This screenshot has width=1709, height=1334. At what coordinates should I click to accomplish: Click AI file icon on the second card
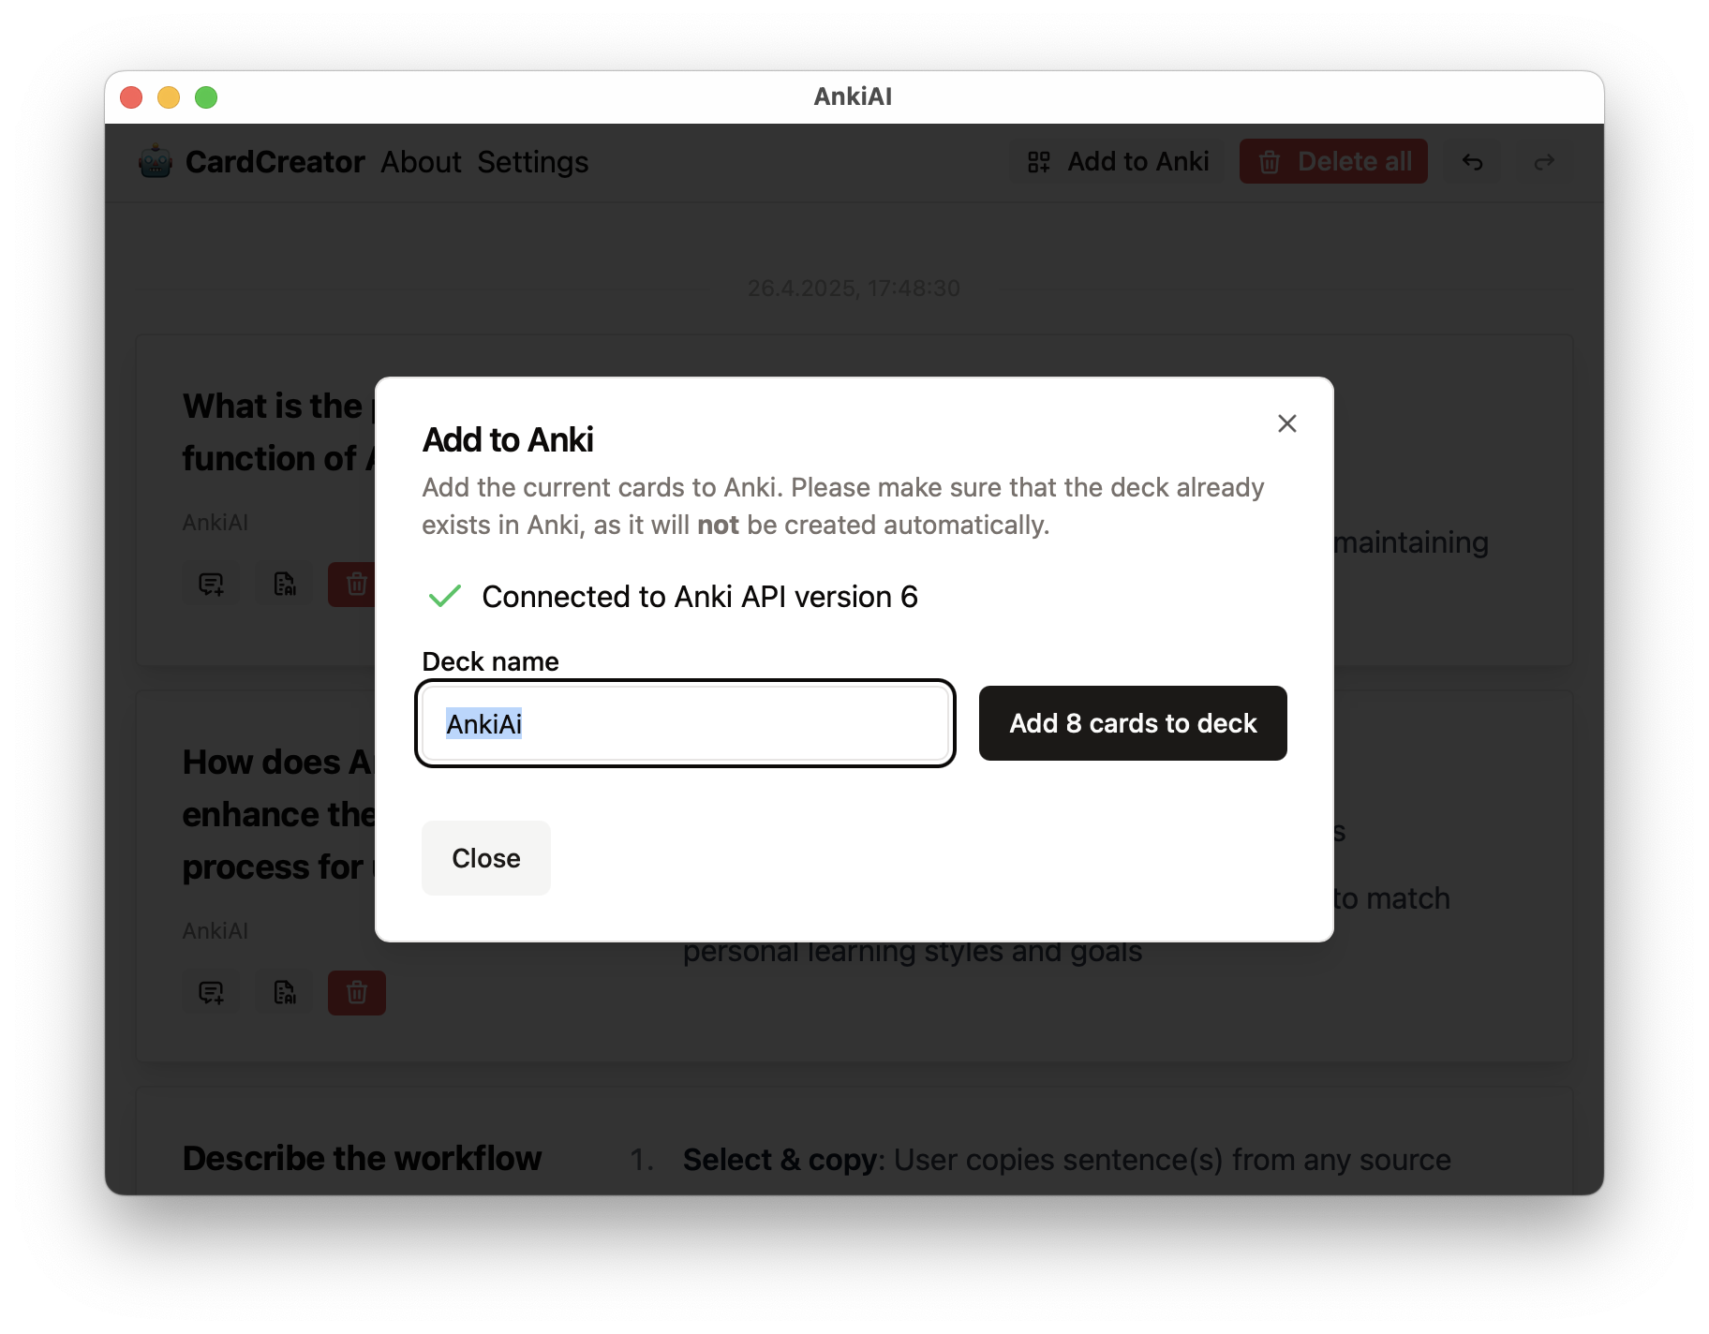pos(284,993)
